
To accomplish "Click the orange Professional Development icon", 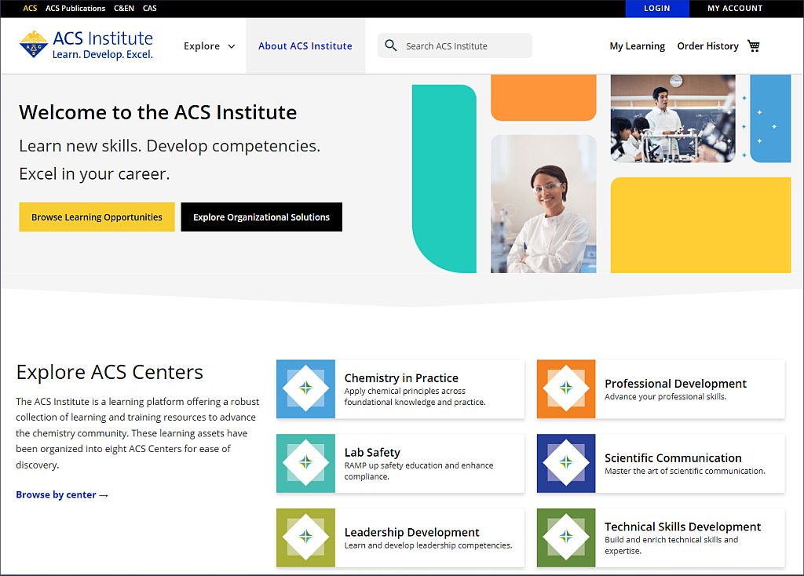I will [x=566, y=389].
